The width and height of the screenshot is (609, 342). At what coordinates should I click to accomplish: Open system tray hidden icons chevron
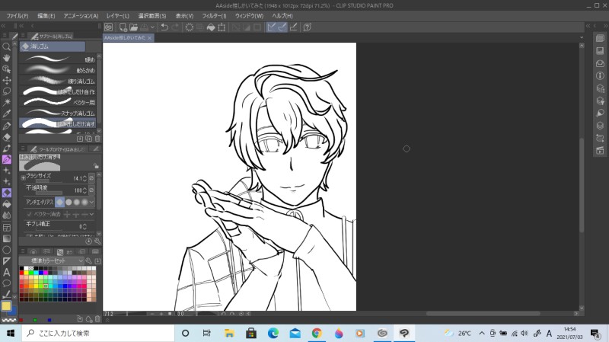click(x=482, y=333)
